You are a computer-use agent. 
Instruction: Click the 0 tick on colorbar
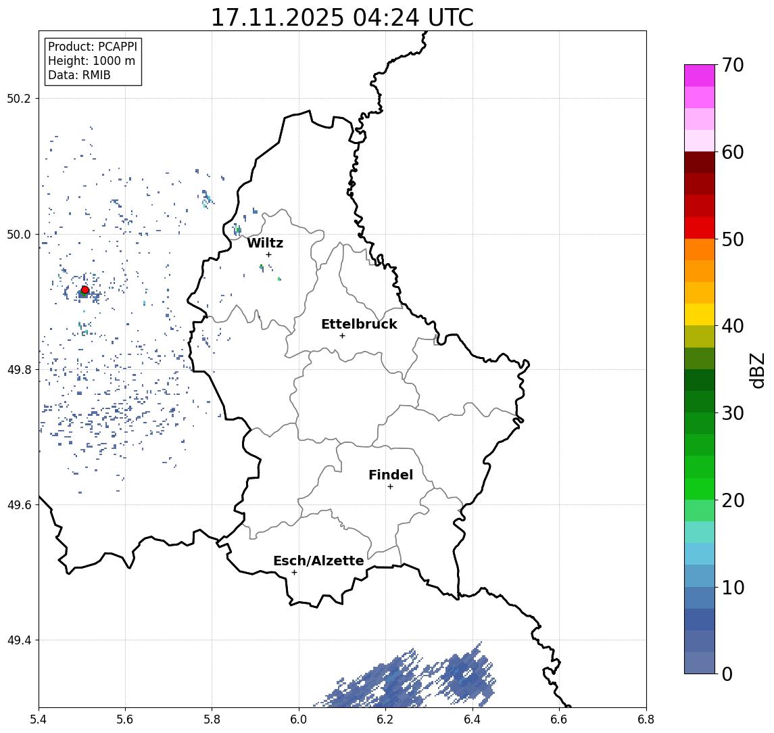point(727,673)
